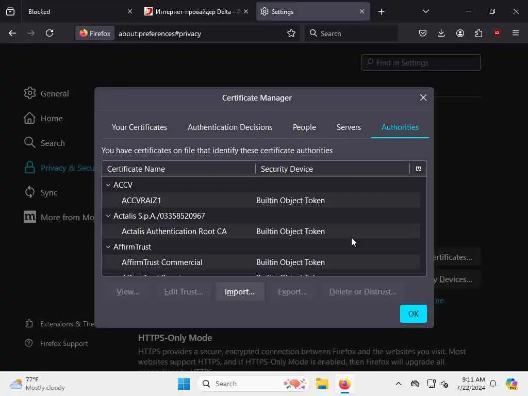528x396 pixels.
Task: Open the Extensions puzzle icon
Action: (478, 33)
